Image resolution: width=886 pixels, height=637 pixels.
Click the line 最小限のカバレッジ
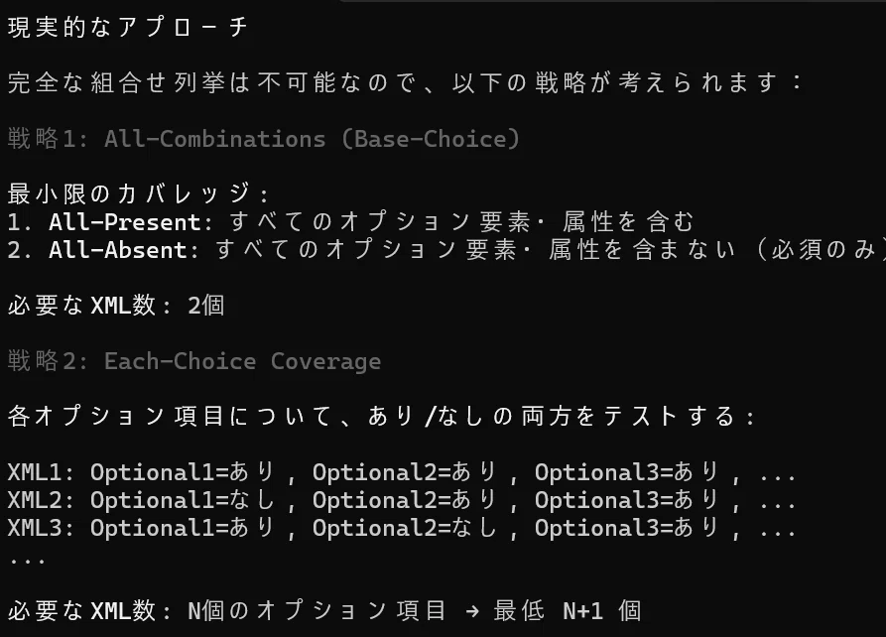tap(138, 193)
